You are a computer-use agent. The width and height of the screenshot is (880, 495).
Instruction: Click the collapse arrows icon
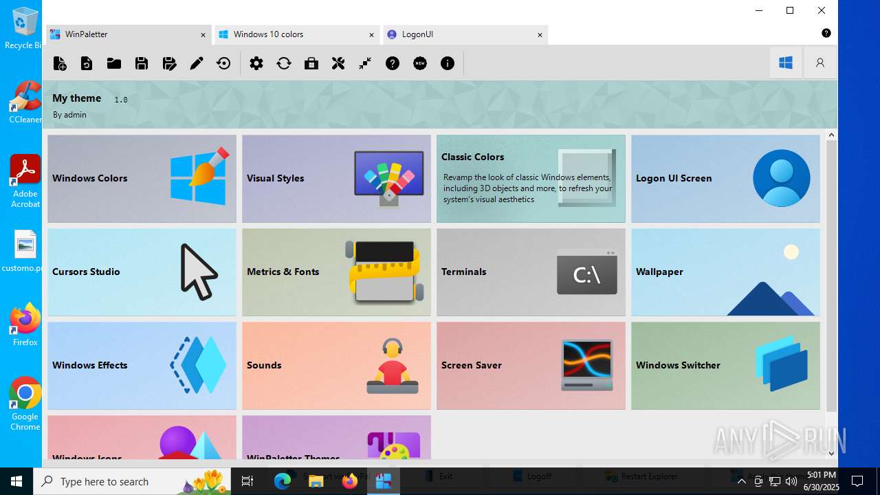click(365, 63)
